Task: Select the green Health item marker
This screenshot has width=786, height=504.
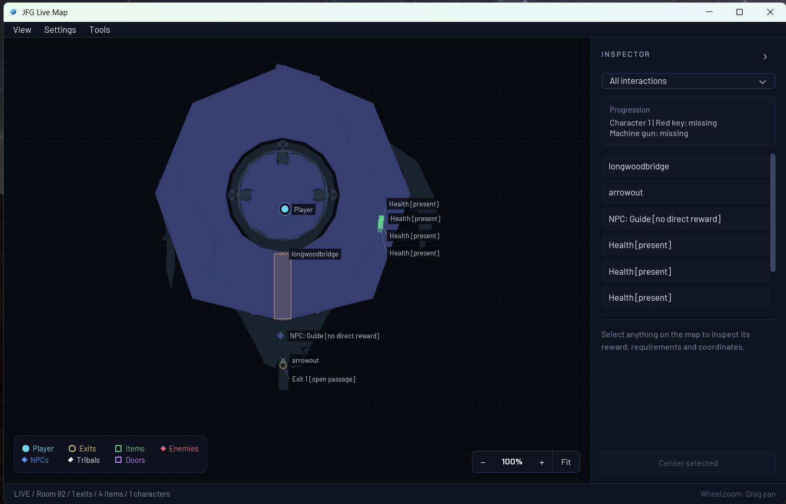Action: [381, 223]
